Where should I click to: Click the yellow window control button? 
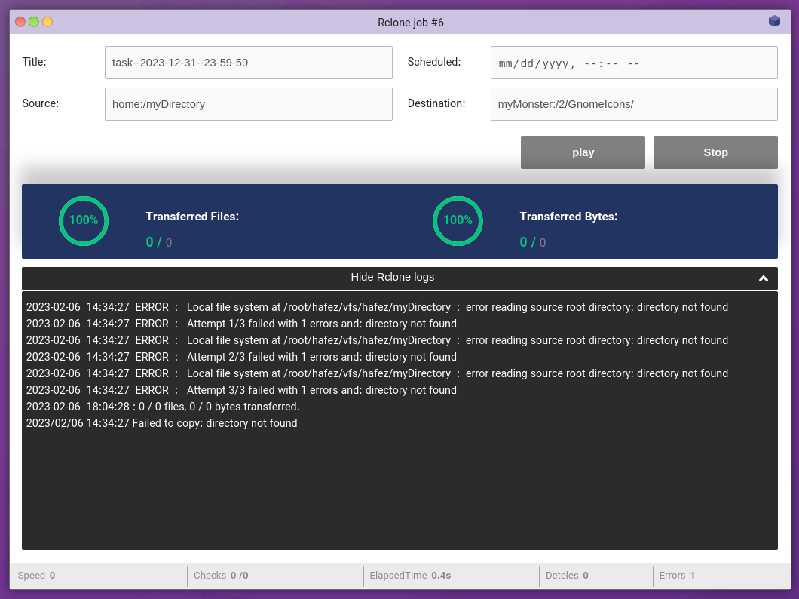click(47, 22)
